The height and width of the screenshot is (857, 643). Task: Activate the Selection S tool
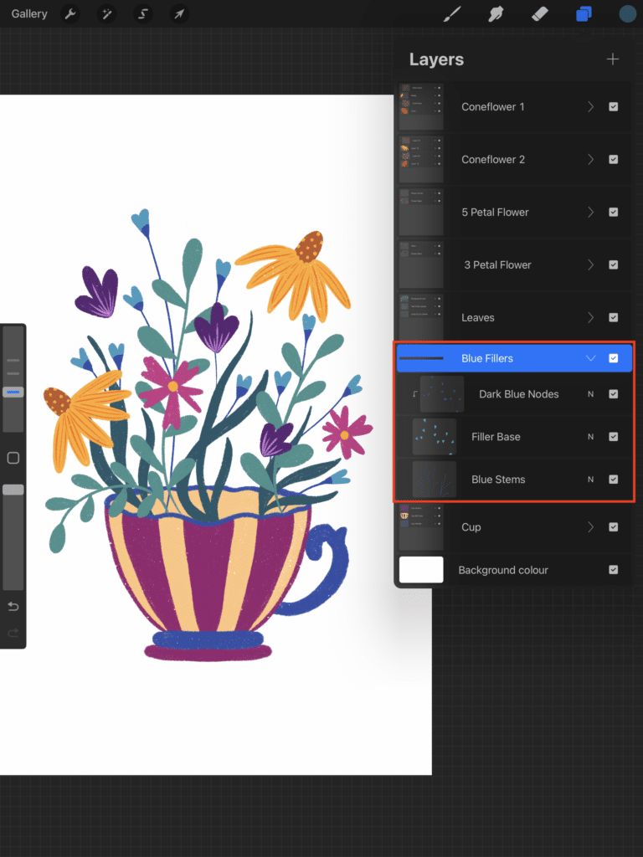(x=142, y=13)
